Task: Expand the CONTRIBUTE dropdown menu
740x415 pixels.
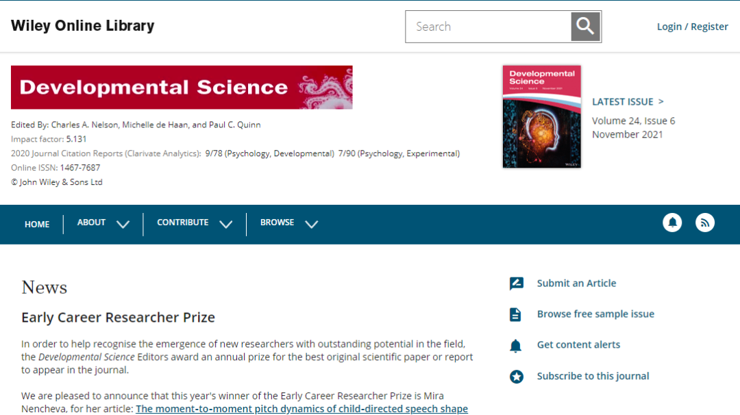Action: [194, 223]
